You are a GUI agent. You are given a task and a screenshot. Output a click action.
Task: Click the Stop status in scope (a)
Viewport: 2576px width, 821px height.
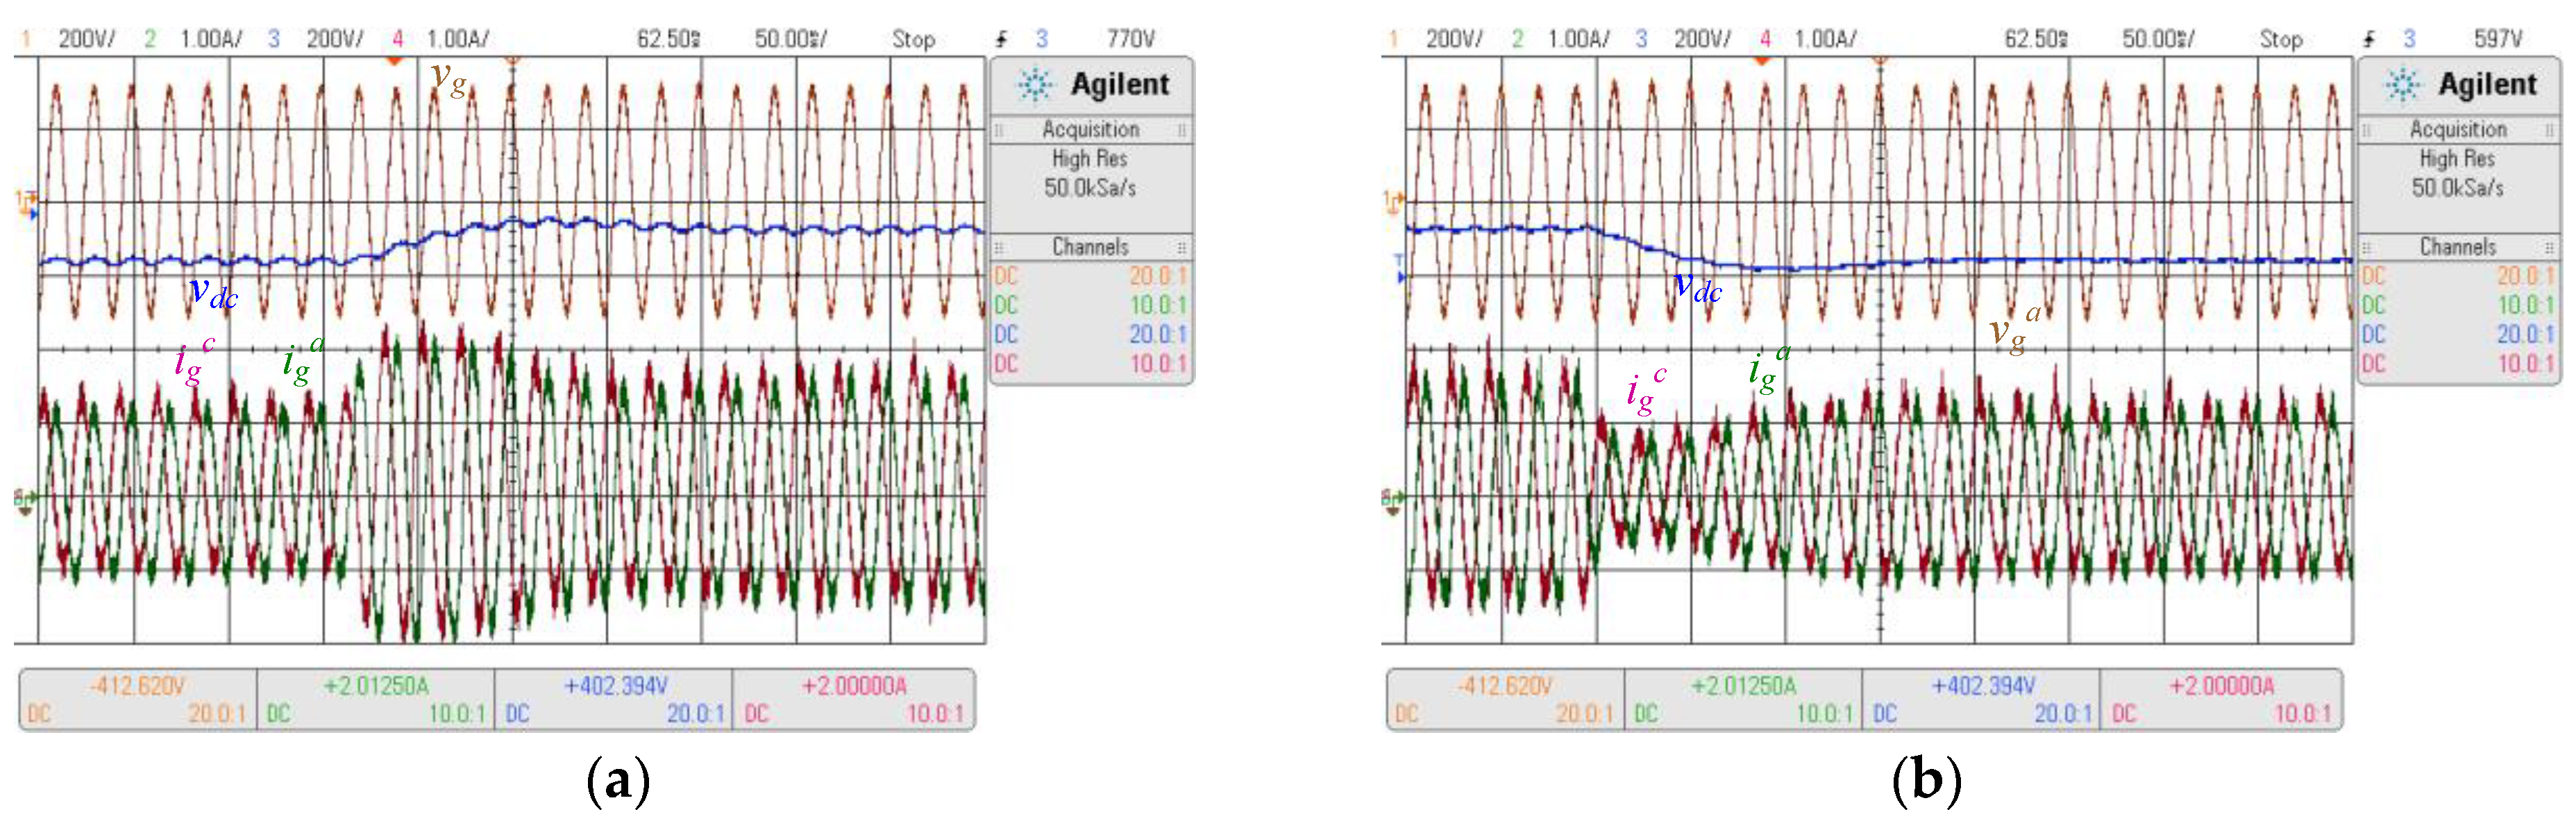[x=913, y=39]
